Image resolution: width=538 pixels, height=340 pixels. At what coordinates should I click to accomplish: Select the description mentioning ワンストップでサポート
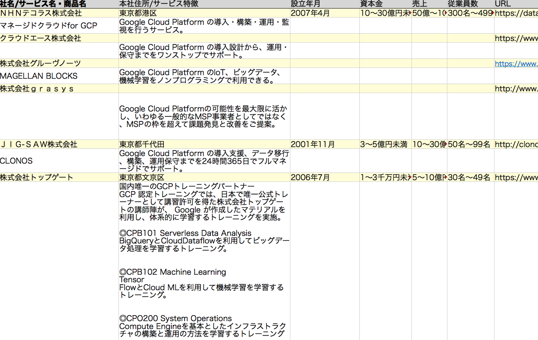[204, 51]
